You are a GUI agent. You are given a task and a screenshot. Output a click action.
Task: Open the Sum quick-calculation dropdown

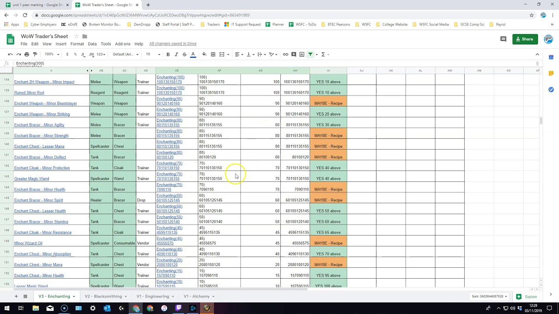click(490, 297)
